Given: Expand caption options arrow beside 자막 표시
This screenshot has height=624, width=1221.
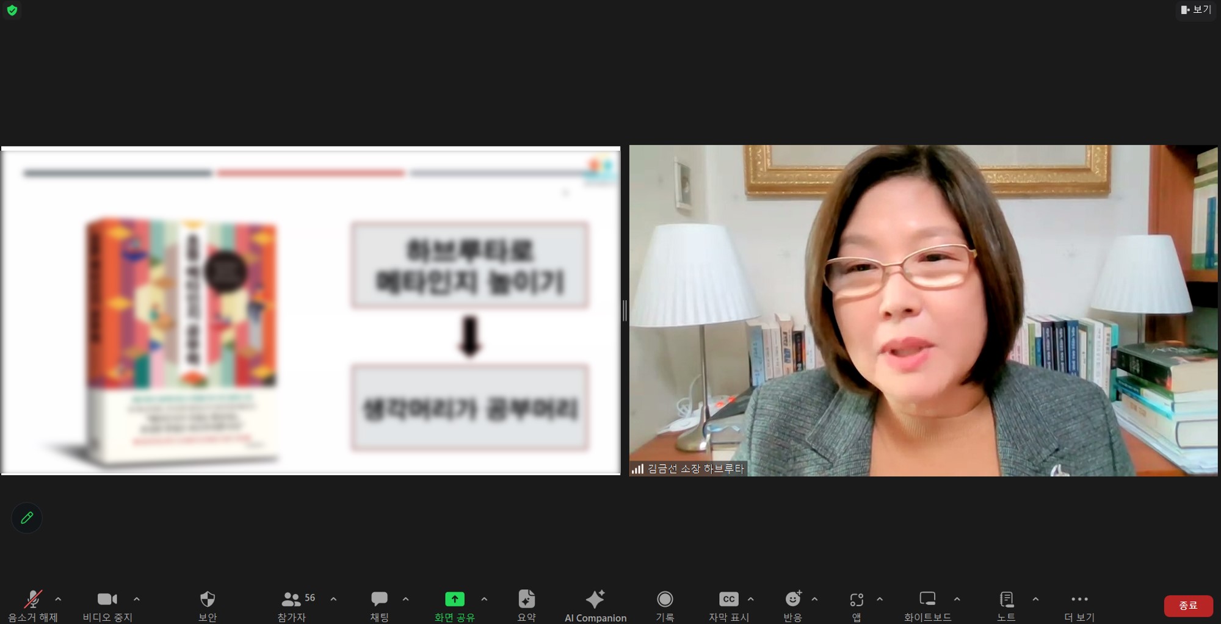Looking at the screenshot, I should [x=751, y=600].
